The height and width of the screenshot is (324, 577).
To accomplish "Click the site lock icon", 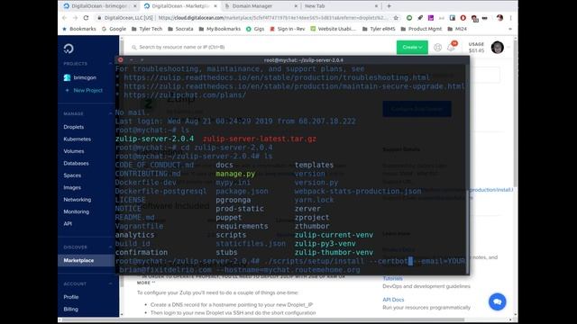I will pos(99,18).
